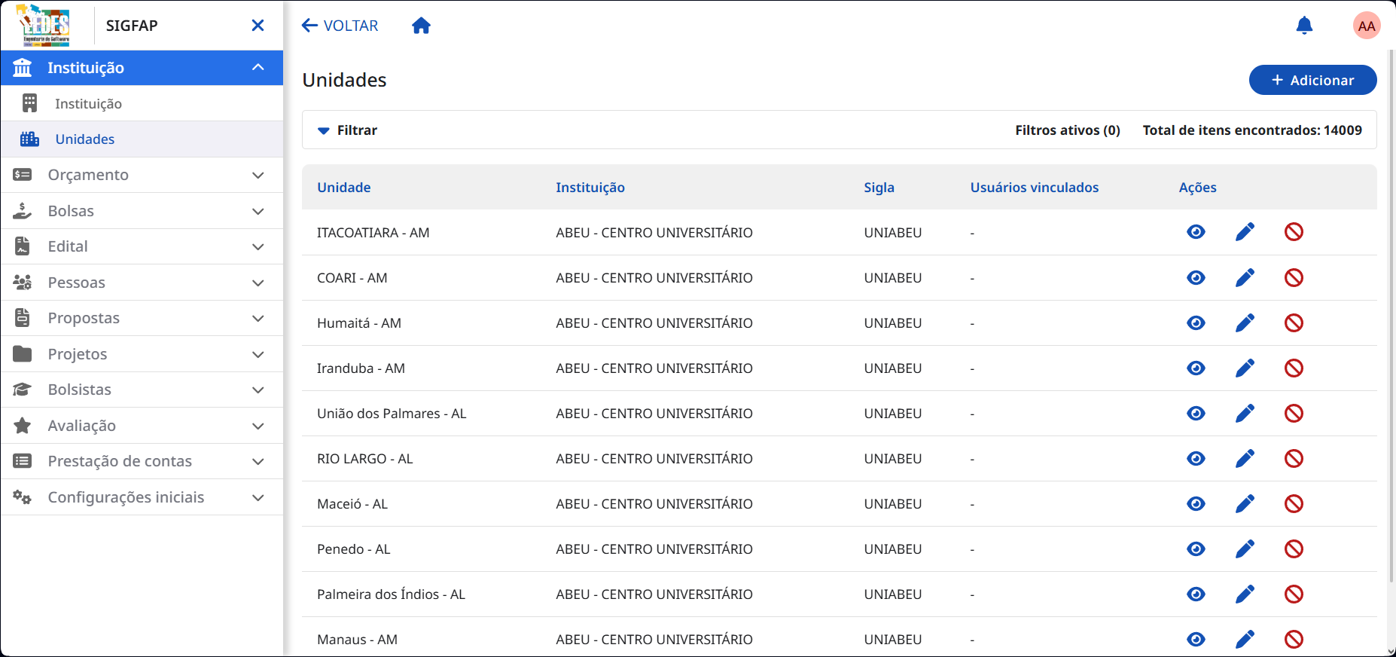Click the SIGFAP logo image
Image resolution: width=1396 pixels, height=657 pixels.
click(x=44, y=26)
